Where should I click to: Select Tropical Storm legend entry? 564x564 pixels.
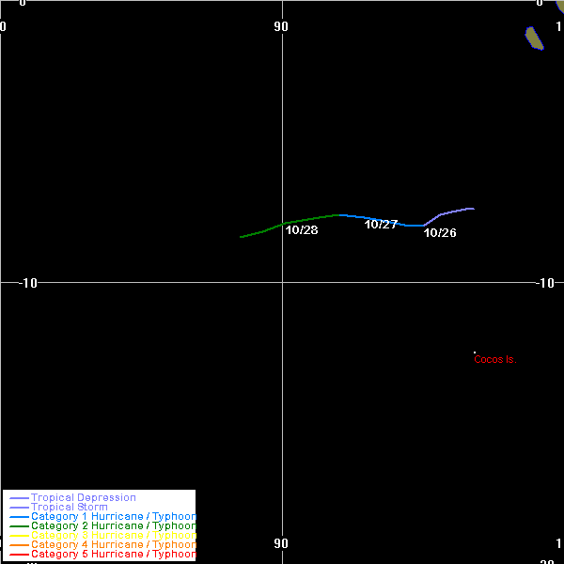click(69, 507)
